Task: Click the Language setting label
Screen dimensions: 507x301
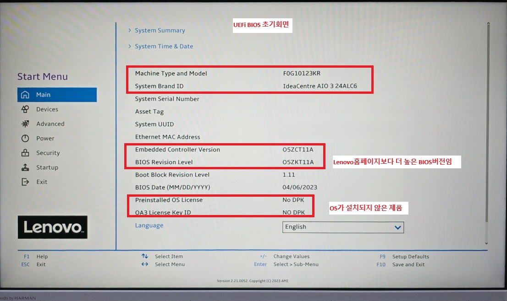Action: tap(149, 226)
